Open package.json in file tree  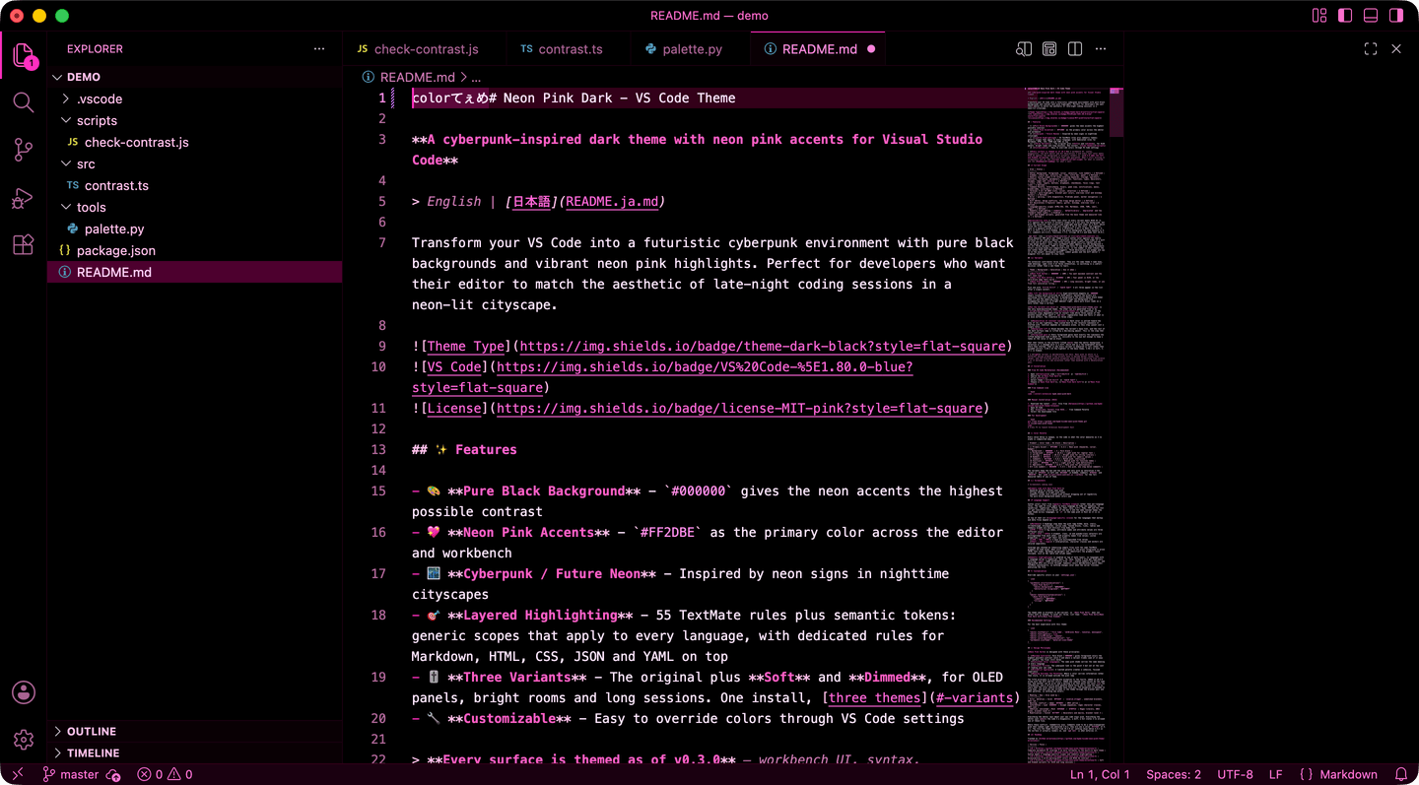pyautogui.click(x=116, y=250)
